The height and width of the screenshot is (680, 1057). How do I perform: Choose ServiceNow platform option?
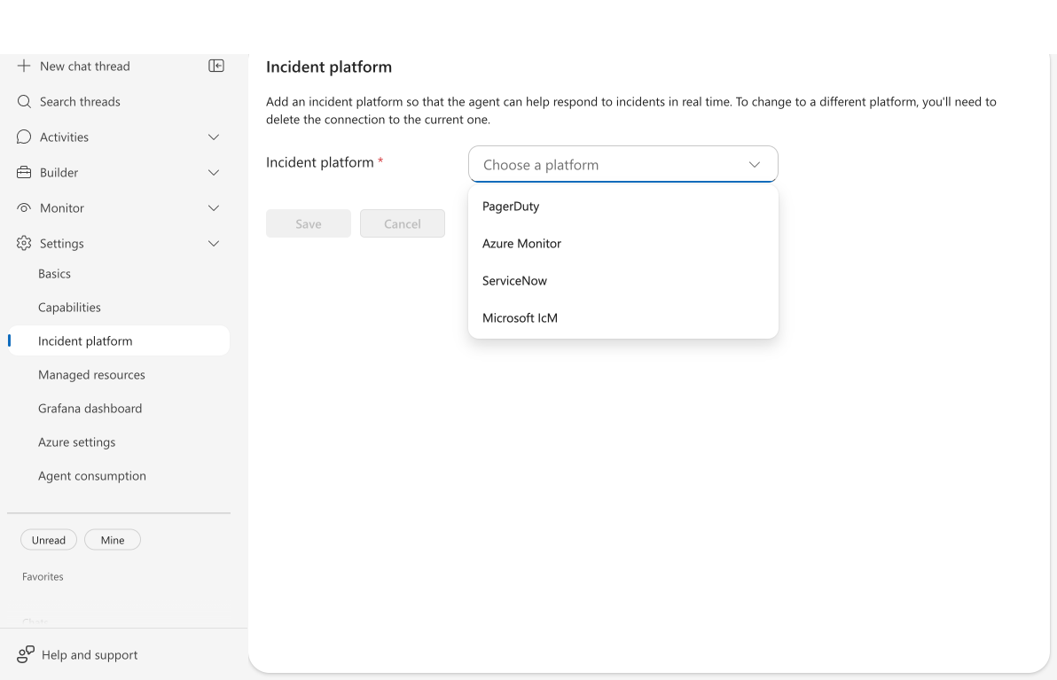tap(622, 280)
